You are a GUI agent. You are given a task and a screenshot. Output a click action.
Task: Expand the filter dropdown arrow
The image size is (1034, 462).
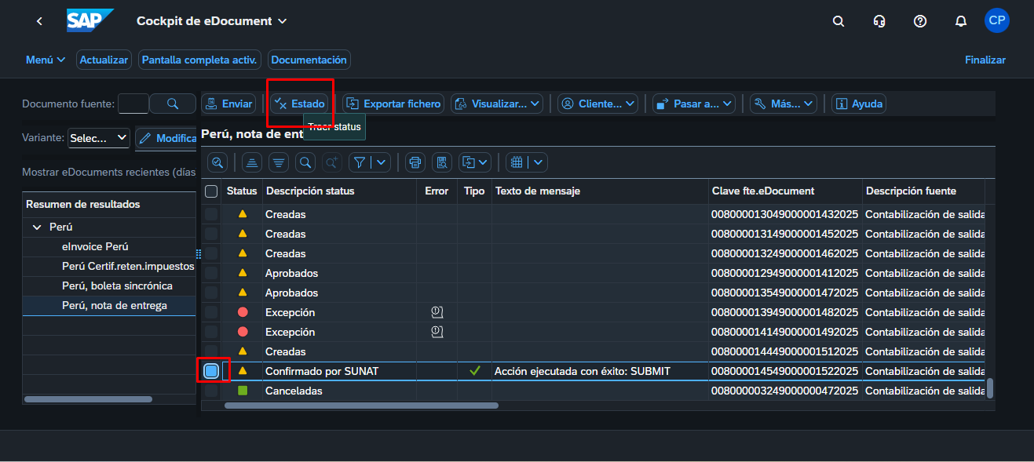(382, 162)
